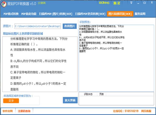The height and width of the screenshot is (115, 156).
Task: Click the 购买 button
Action: pyautogui.click(x=117, y=3)
